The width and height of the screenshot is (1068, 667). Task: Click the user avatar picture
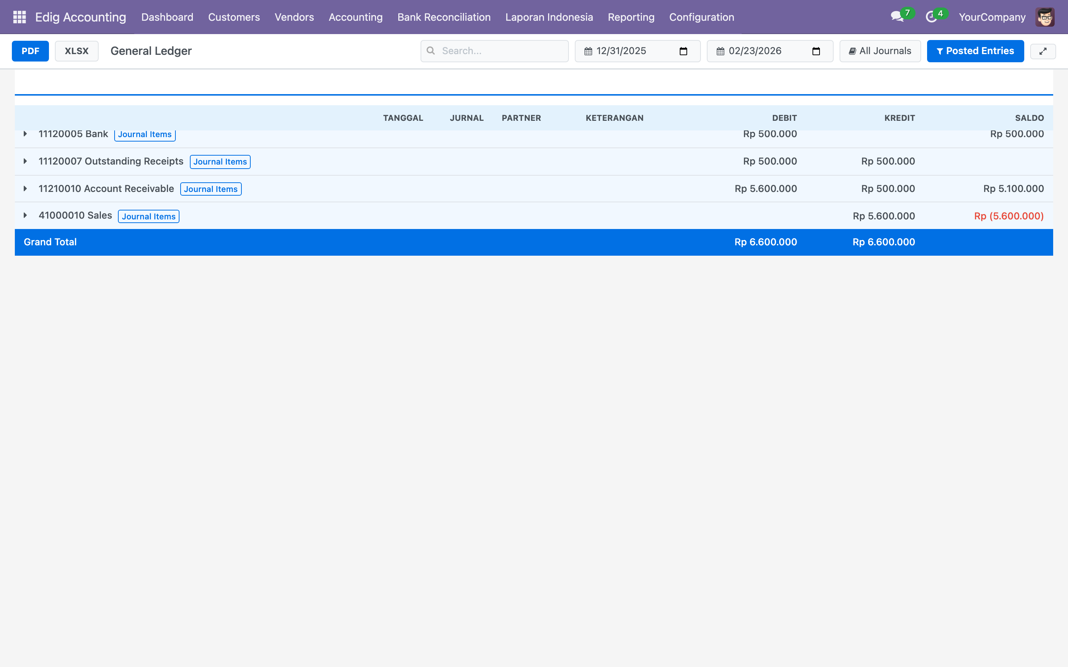(1045, 17)
